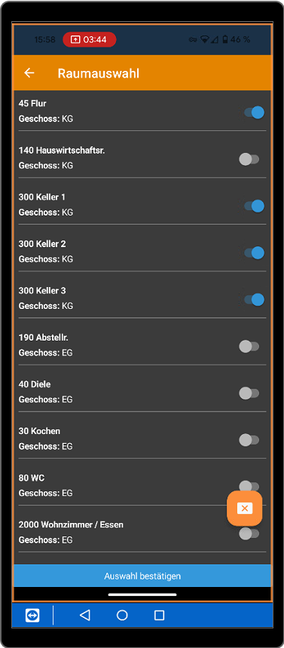
Task: Enable the 140 Hauswirtschaftsr. toggle
Action: [249, 159]
